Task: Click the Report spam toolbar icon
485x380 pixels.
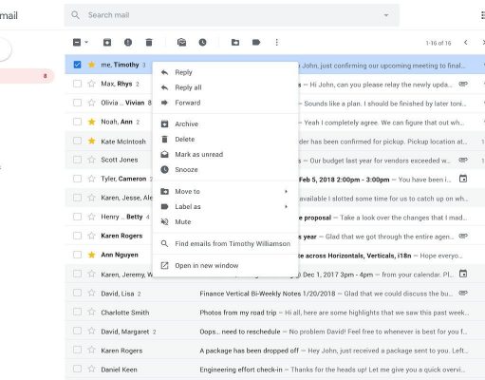Action: pyautogui.click(x=128, y=42)
